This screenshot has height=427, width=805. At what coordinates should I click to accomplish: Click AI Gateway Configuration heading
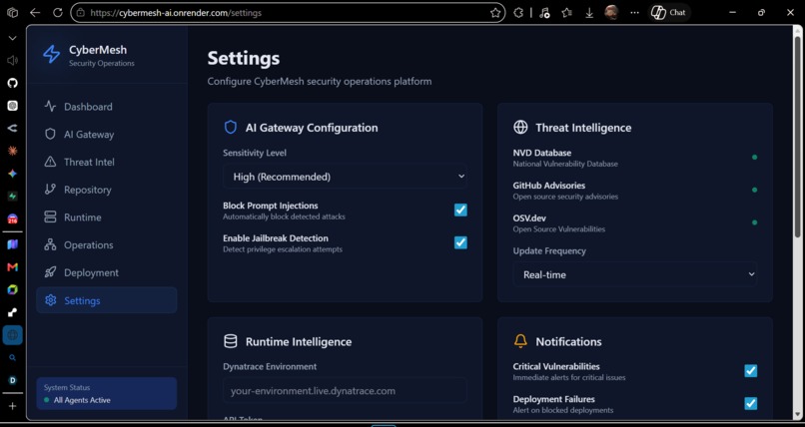[x=312, y=128]
